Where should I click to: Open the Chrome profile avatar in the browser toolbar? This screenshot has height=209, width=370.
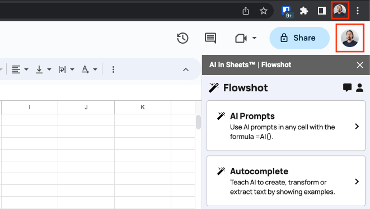[340, 11]
